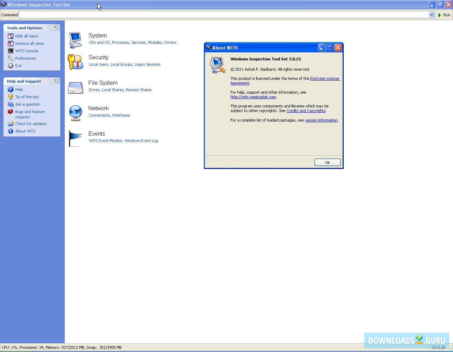Collapse the Tools and Options panel
Image resolution: width=453 pixels, height=352 pixels.
tap(55, 27)
